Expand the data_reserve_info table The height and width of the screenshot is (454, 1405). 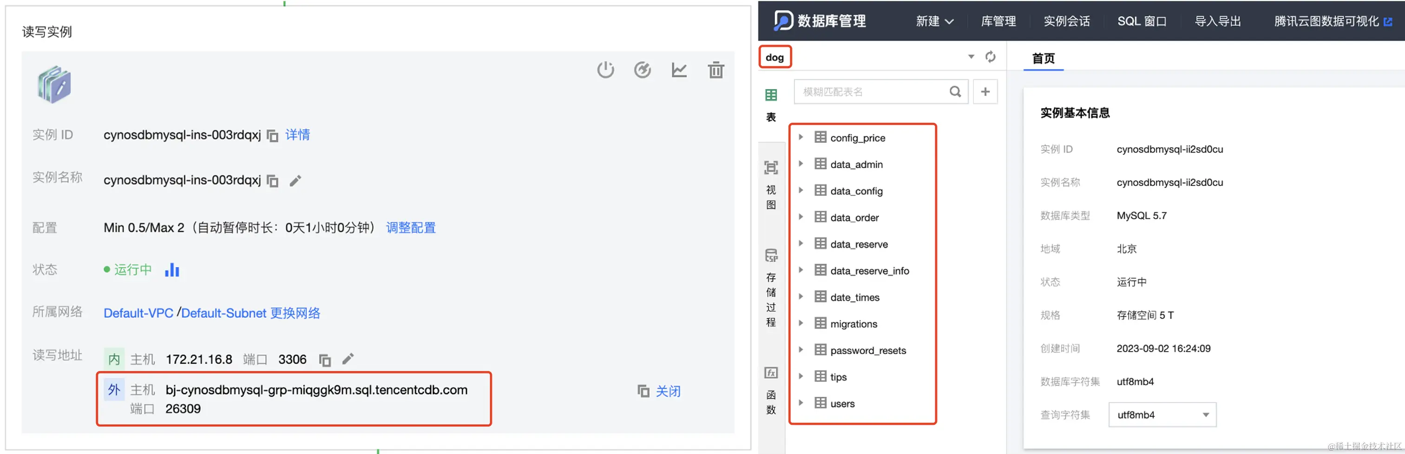pyautogui.click(x=801, y=270)
